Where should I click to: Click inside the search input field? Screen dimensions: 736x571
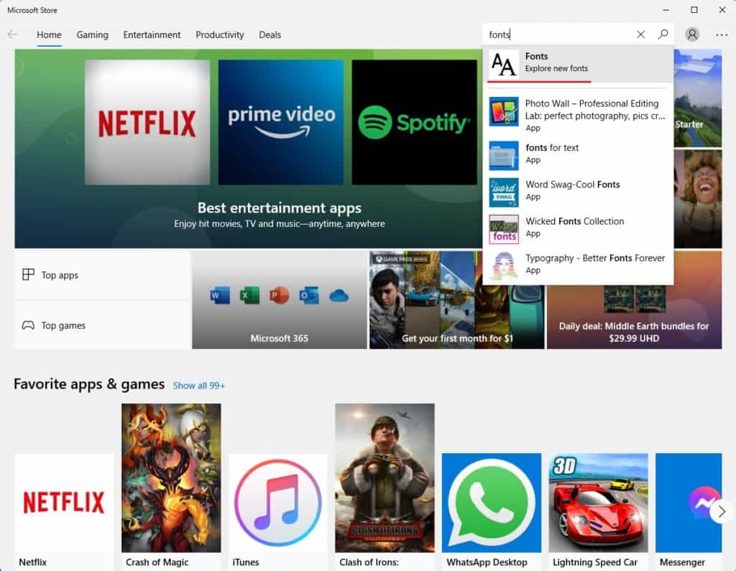click(561, 34)
